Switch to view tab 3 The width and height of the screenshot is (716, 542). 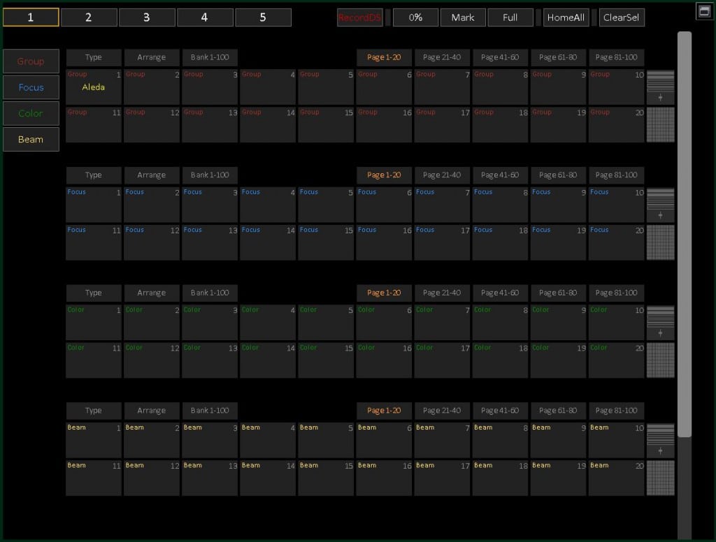pyautogui.click(x=146, y=17)
